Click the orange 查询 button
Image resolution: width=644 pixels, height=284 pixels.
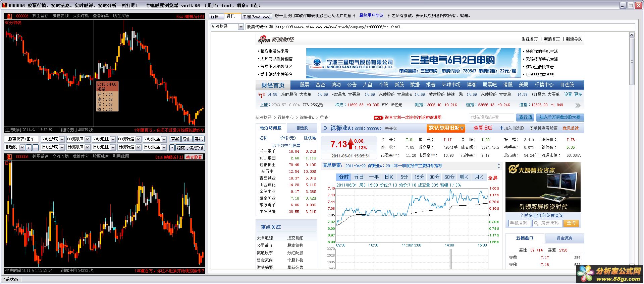(571, 223)
